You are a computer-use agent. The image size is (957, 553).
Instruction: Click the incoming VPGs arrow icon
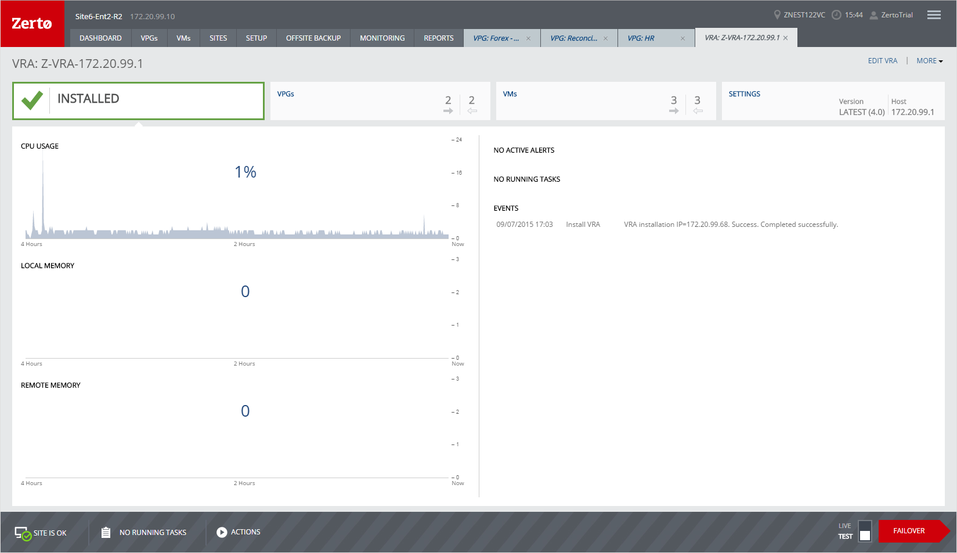472,111
